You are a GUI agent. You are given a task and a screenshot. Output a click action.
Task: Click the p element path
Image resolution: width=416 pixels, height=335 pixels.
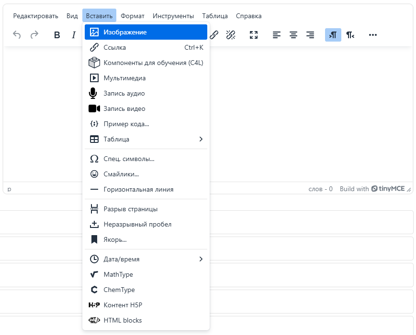(x=9, y=189)
